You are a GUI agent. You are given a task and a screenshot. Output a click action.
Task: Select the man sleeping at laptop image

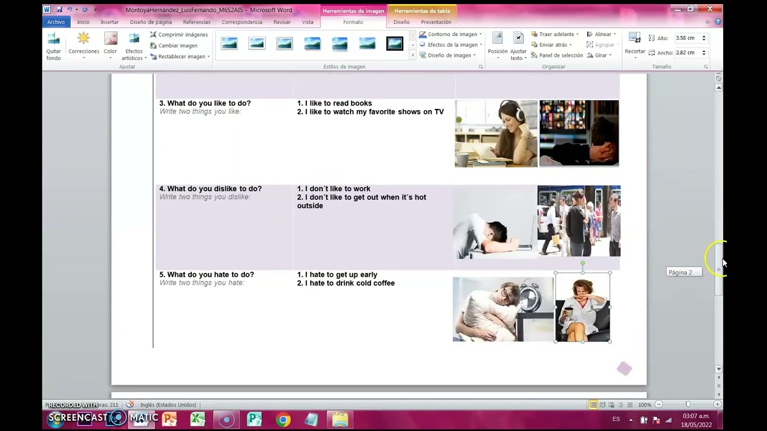click(x=494, y=221)
